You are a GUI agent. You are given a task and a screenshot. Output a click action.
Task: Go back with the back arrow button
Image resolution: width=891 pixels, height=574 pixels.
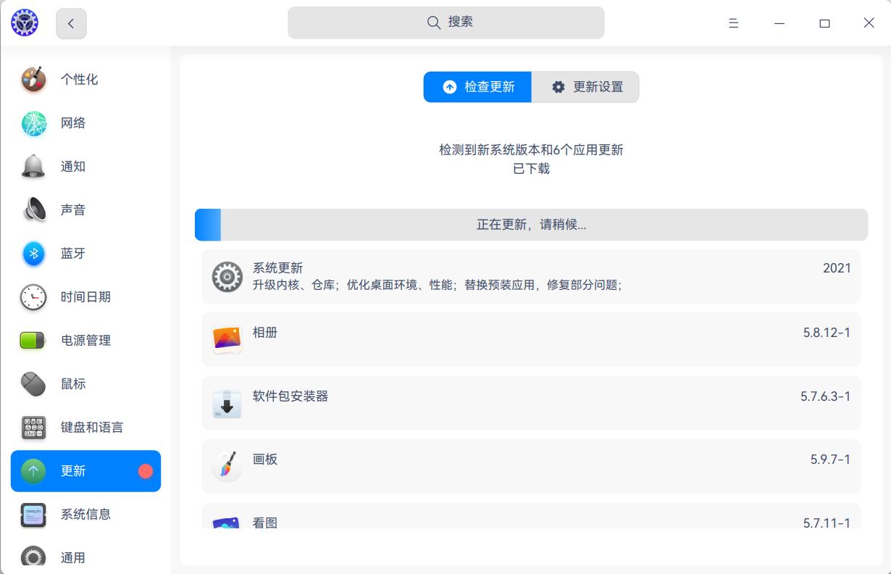(x=71, y=23)
